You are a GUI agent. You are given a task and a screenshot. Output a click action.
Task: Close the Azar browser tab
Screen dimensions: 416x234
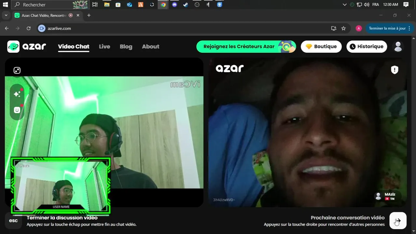click(78, 15)
